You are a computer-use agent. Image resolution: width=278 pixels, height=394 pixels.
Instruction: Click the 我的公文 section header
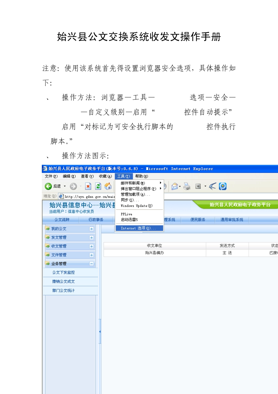(70, 229)
